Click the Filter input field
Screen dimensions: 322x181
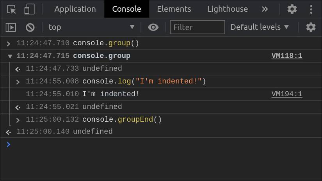pos(197,27)
